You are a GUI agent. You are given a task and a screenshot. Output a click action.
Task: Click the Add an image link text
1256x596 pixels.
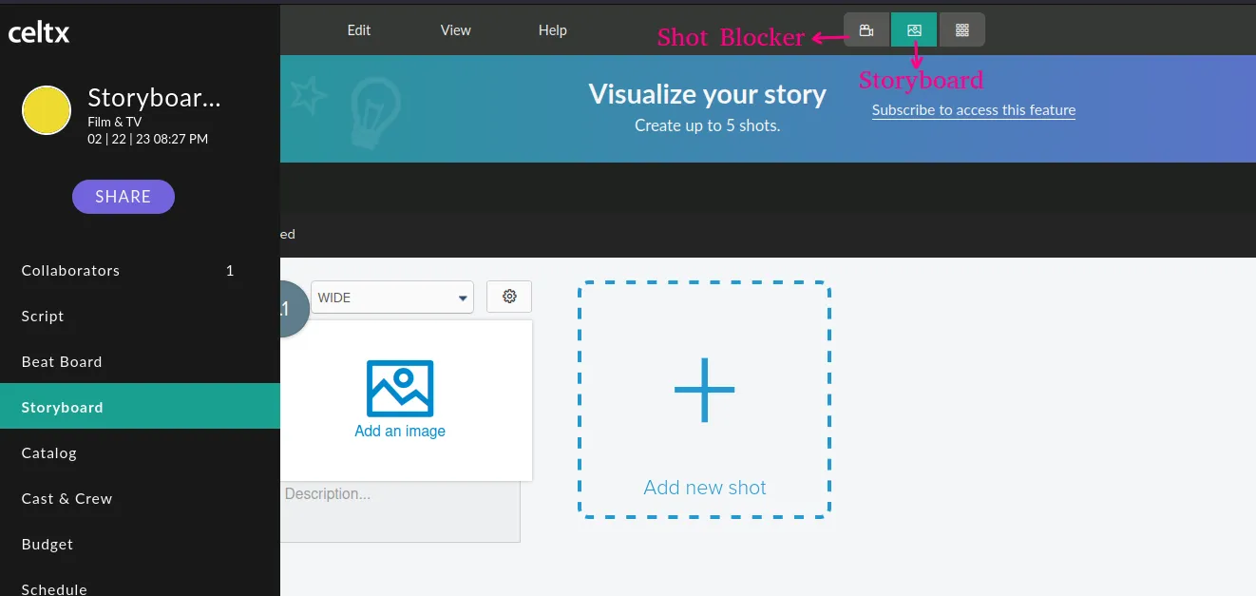(400, 432)
